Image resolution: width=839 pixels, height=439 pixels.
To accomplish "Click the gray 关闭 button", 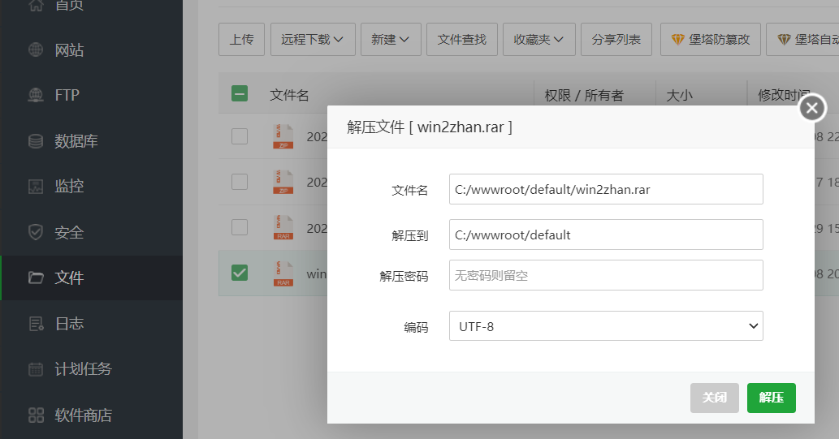I will coord(715,398).
